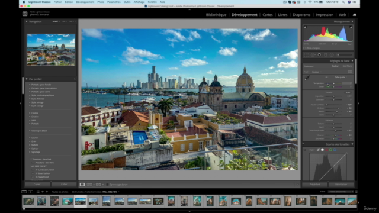379x213 pixels.
Task: Toggle shadow clipping indicator in histogram
Action: click(x=305, y=27)
